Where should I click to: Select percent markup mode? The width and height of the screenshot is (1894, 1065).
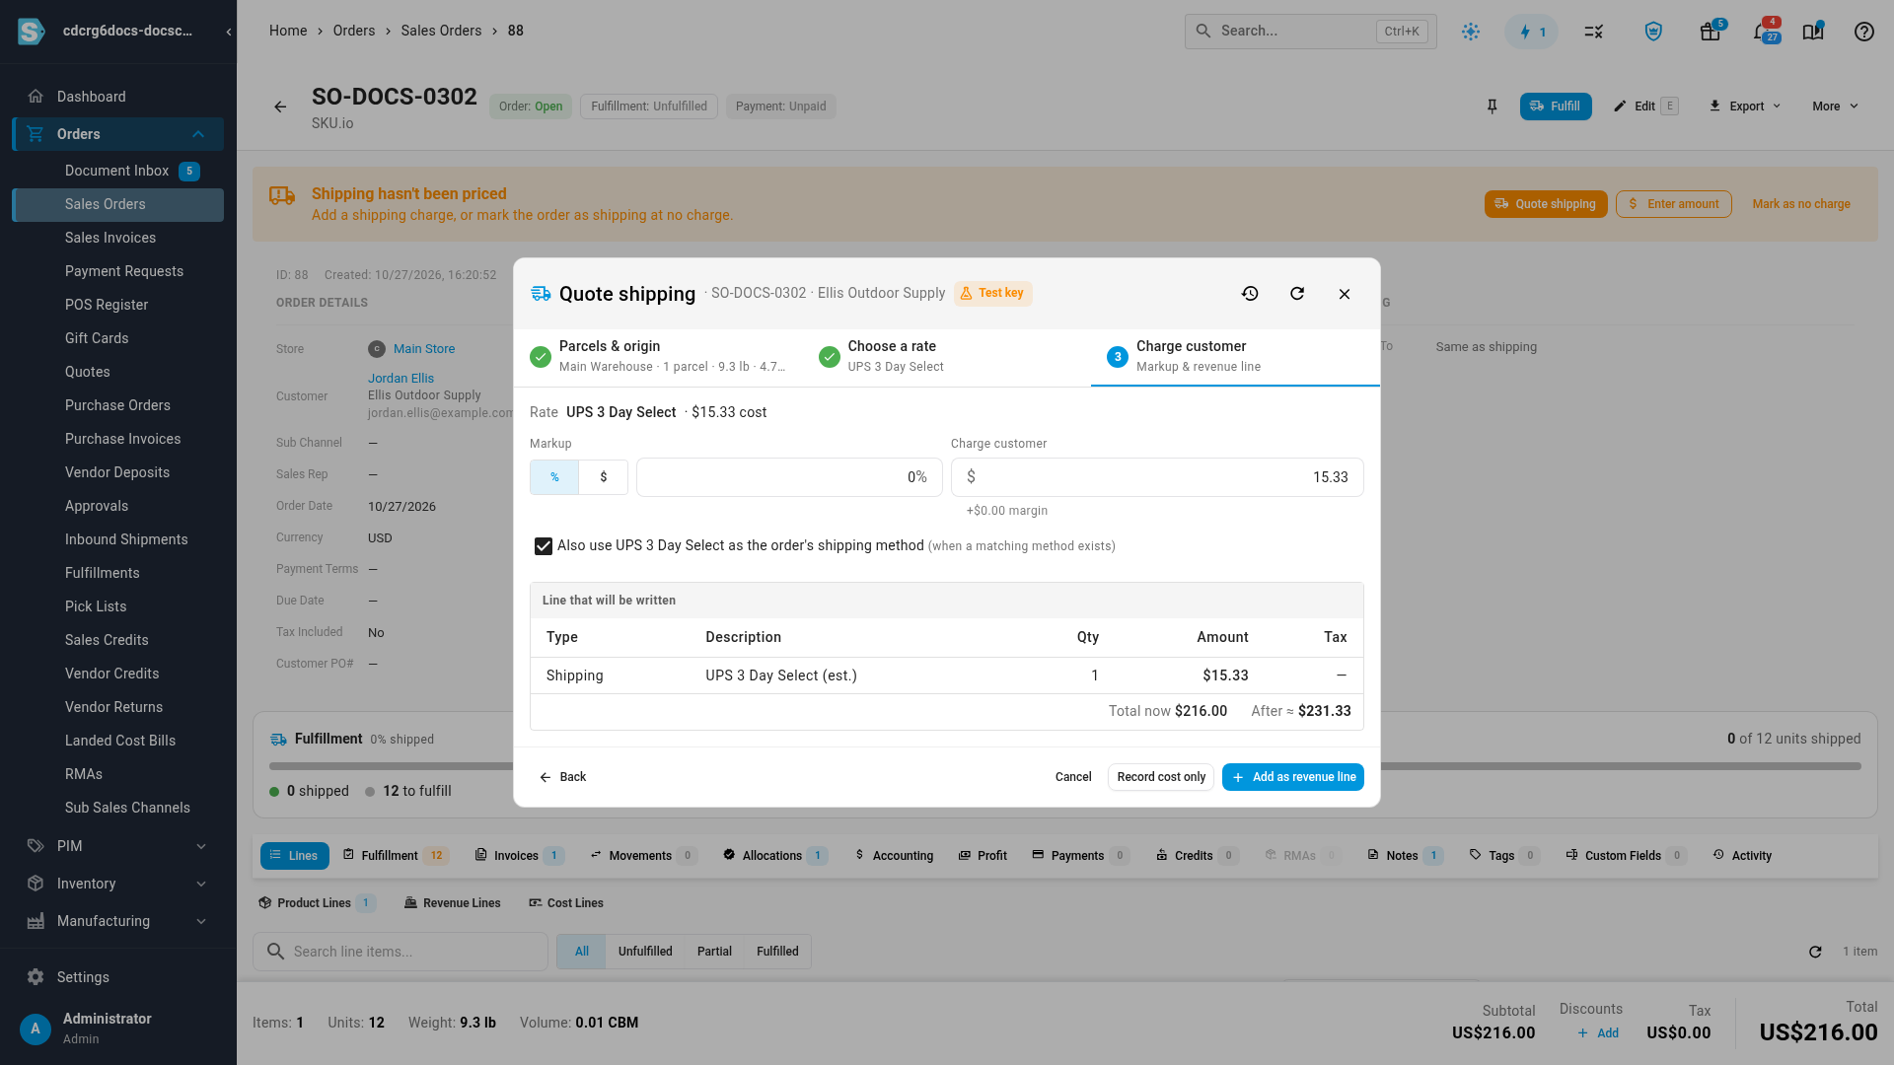click(x=554, y=477)
